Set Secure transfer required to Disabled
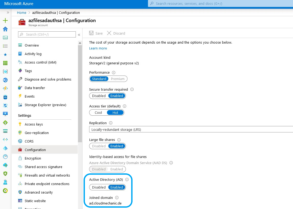The height and width of the screenshot is (209, 293). point(99,96)
